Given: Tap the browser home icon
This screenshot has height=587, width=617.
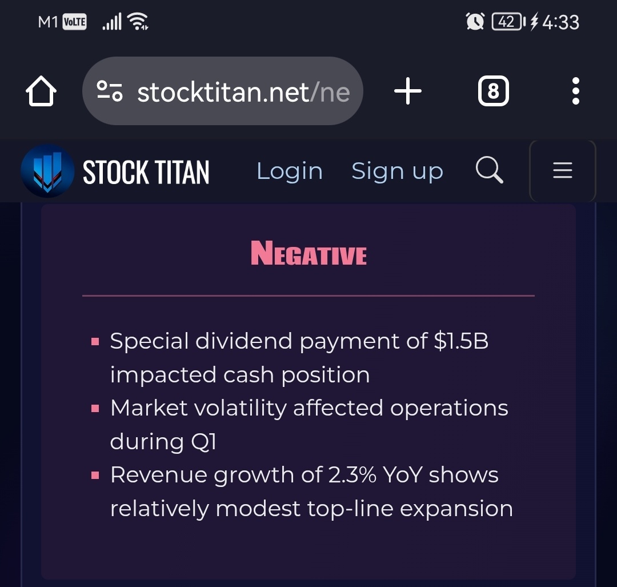Looking at the screenshot, I should click(x=41, y=91).
